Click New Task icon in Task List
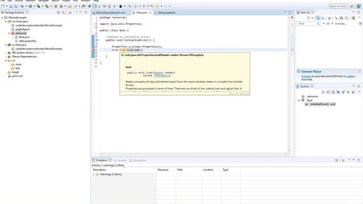363x204 pixels. [x=309, y=18]
